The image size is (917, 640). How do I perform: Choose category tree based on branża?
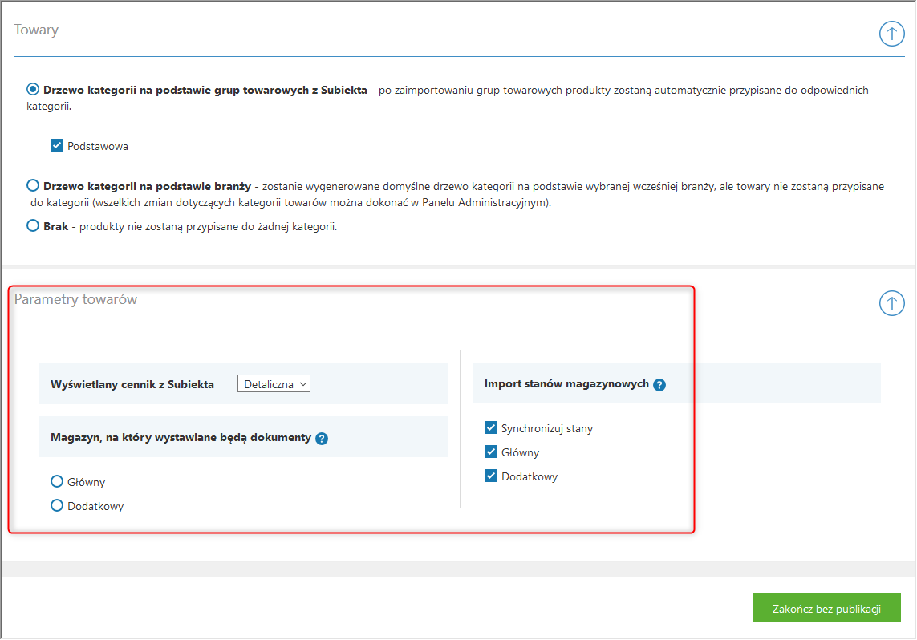click(x=33, y=185)
